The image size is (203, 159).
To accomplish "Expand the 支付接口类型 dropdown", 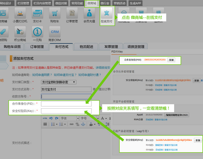I will tap(58, 82).
